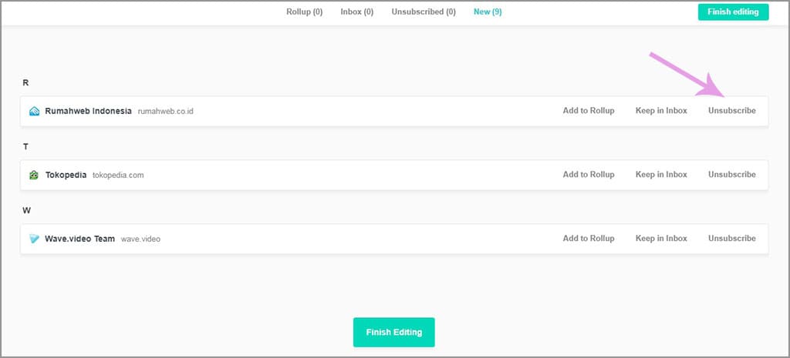
Task: Add Tokopedia to Rollup
Action: [x=588, y=175]
